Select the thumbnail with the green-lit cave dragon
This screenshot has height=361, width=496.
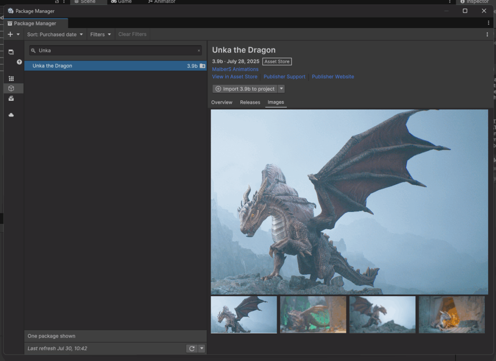[313, 314]
